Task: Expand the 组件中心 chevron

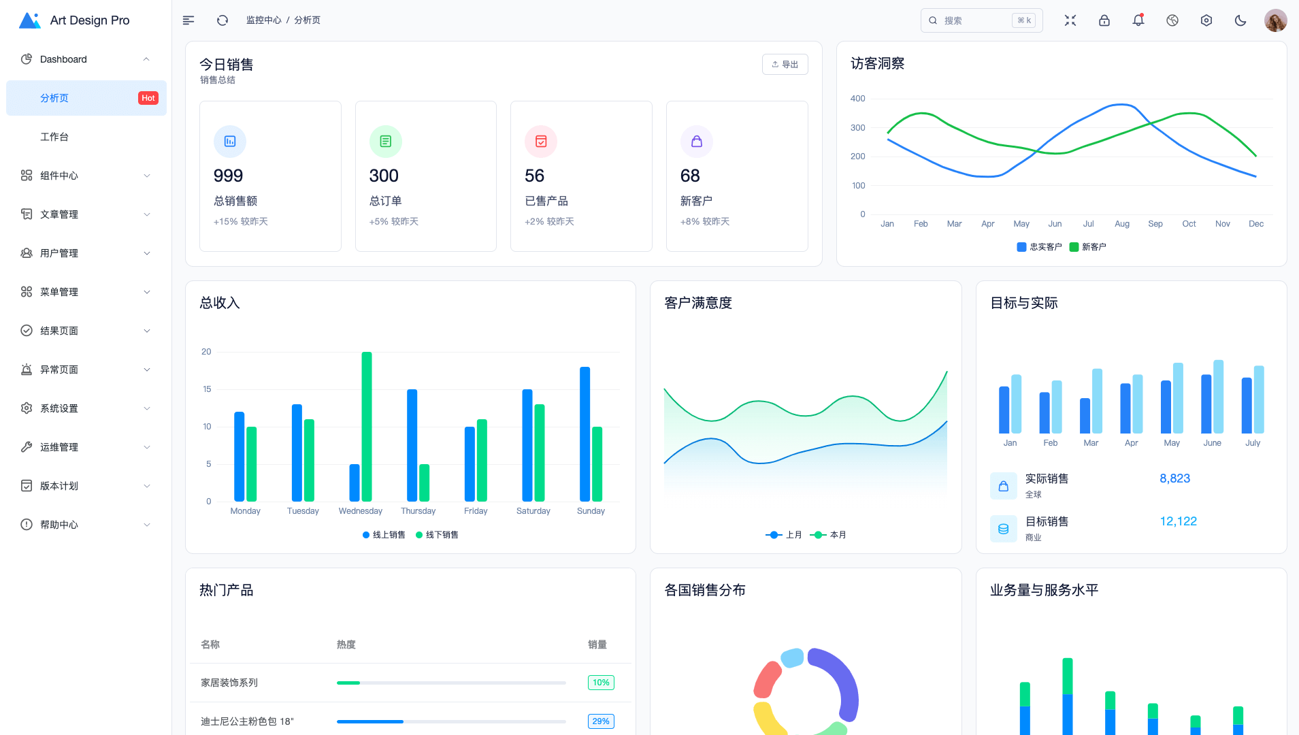Action: [x=146, y=176]
